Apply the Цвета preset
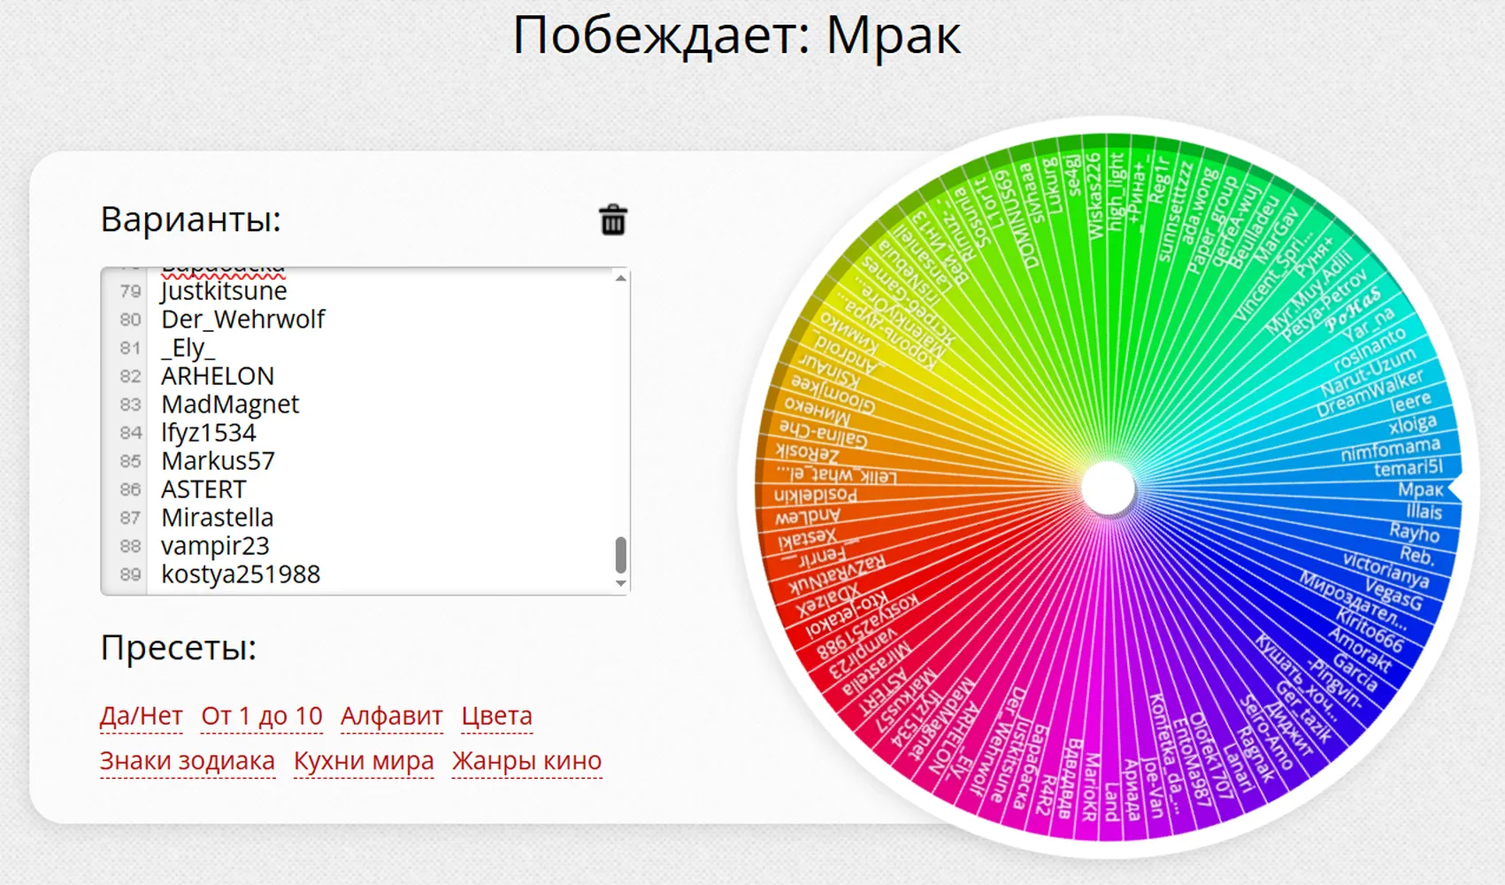The height and width of the screenshot is (885, 1505). (497, 715)
